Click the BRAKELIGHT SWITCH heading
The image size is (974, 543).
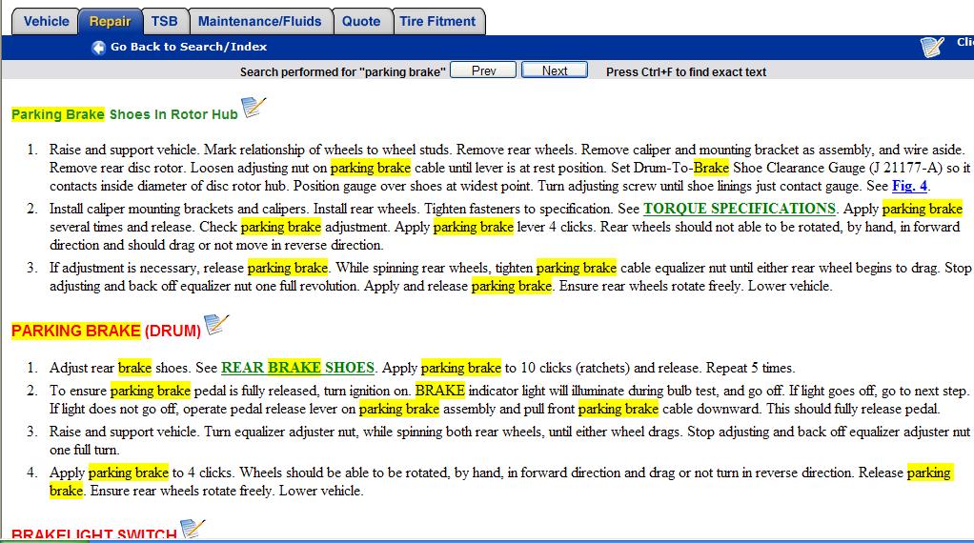94,533
